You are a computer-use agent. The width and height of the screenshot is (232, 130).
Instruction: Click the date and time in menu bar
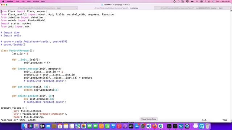(x=223, y=1)
